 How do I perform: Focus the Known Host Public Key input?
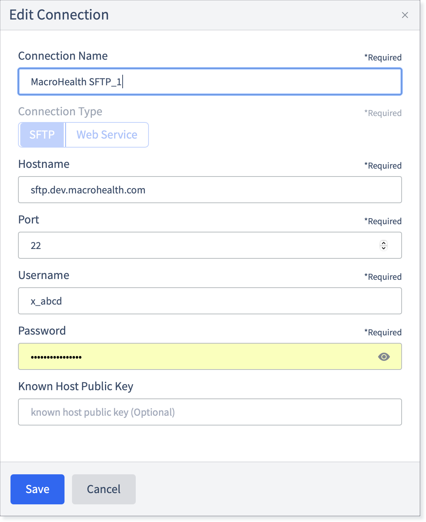point(210,412)
